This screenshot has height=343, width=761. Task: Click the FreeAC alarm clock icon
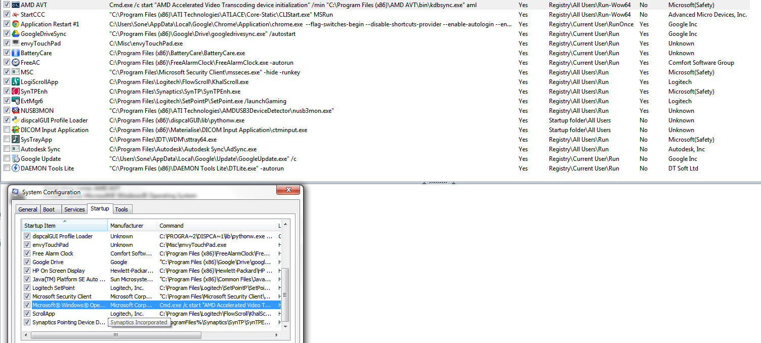coord(16,63)
